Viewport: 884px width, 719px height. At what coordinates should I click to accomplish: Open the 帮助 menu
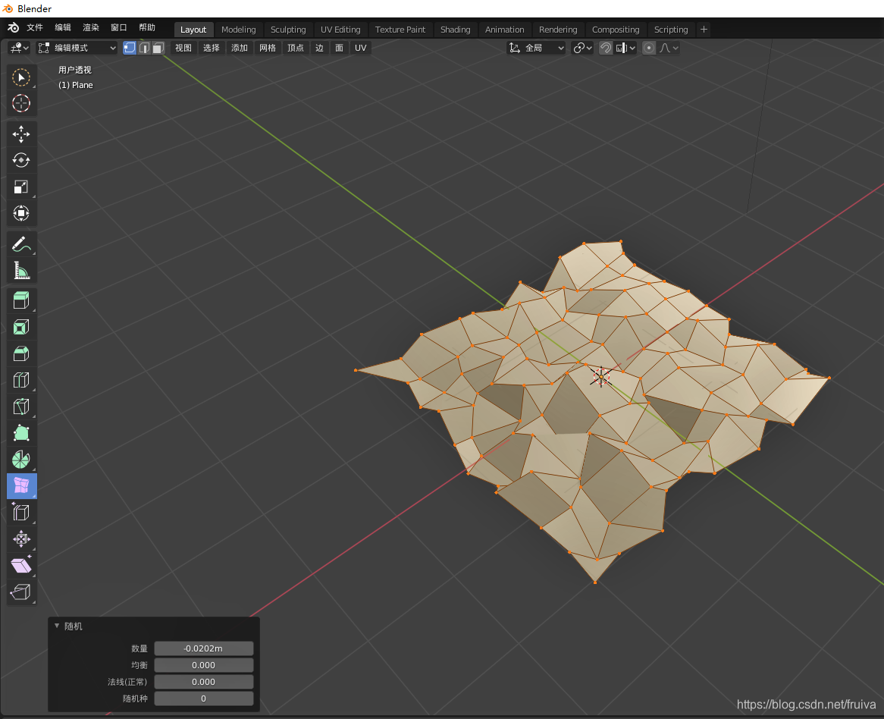click(147, 27)
